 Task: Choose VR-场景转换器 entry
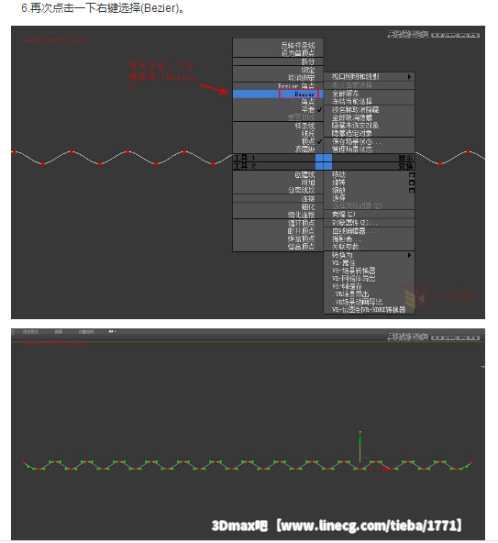pos(354,271)
